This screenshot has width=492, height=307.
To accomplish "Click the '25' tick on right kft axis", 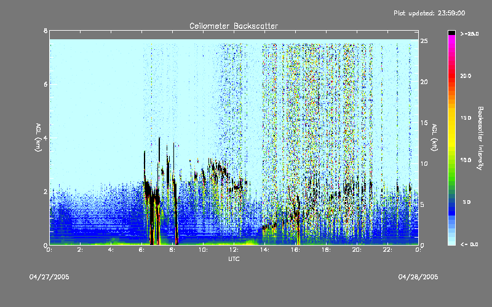I will coord(424,41).
